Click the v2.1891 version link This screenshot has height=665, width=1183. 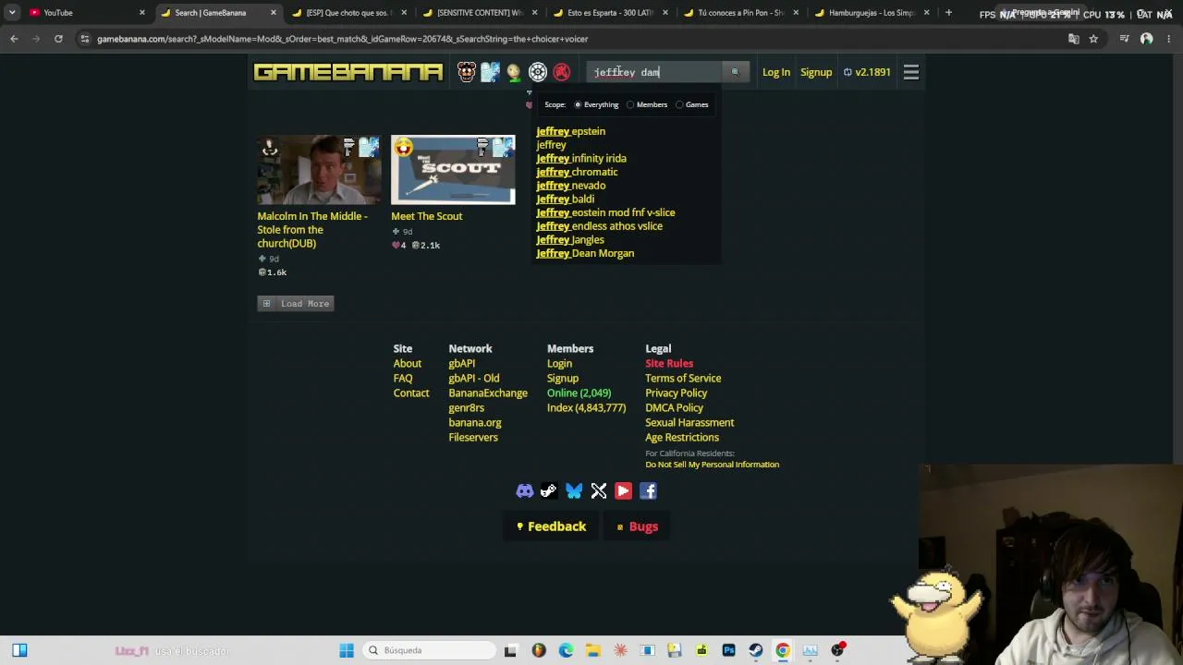867,72
